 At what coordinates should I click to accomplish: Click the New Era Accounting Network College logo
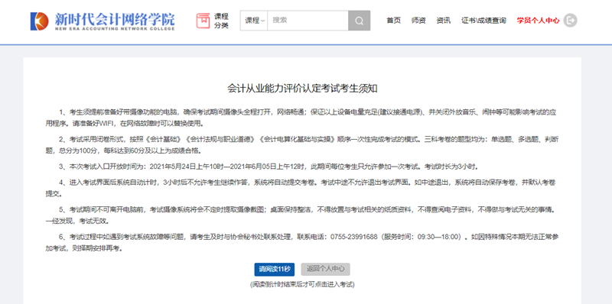(x=103, y=21)
